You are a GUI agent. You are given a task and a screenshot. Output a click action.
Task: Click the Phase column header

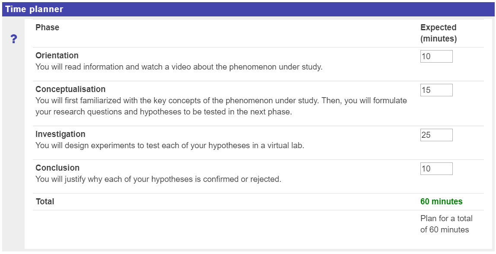(47, 28)
